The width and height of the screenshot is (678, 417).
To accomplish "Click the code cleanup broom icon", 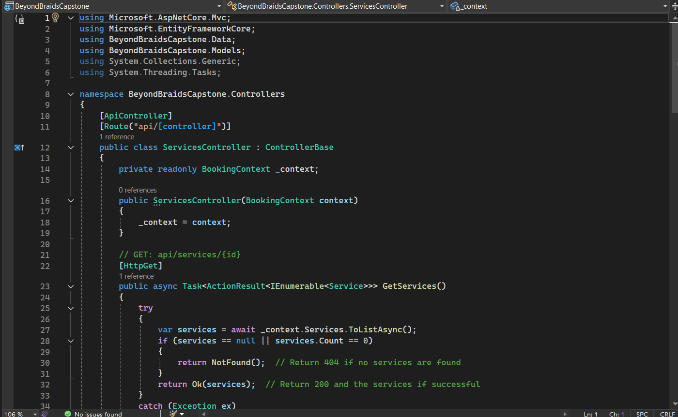I will [x=174, y=414].
